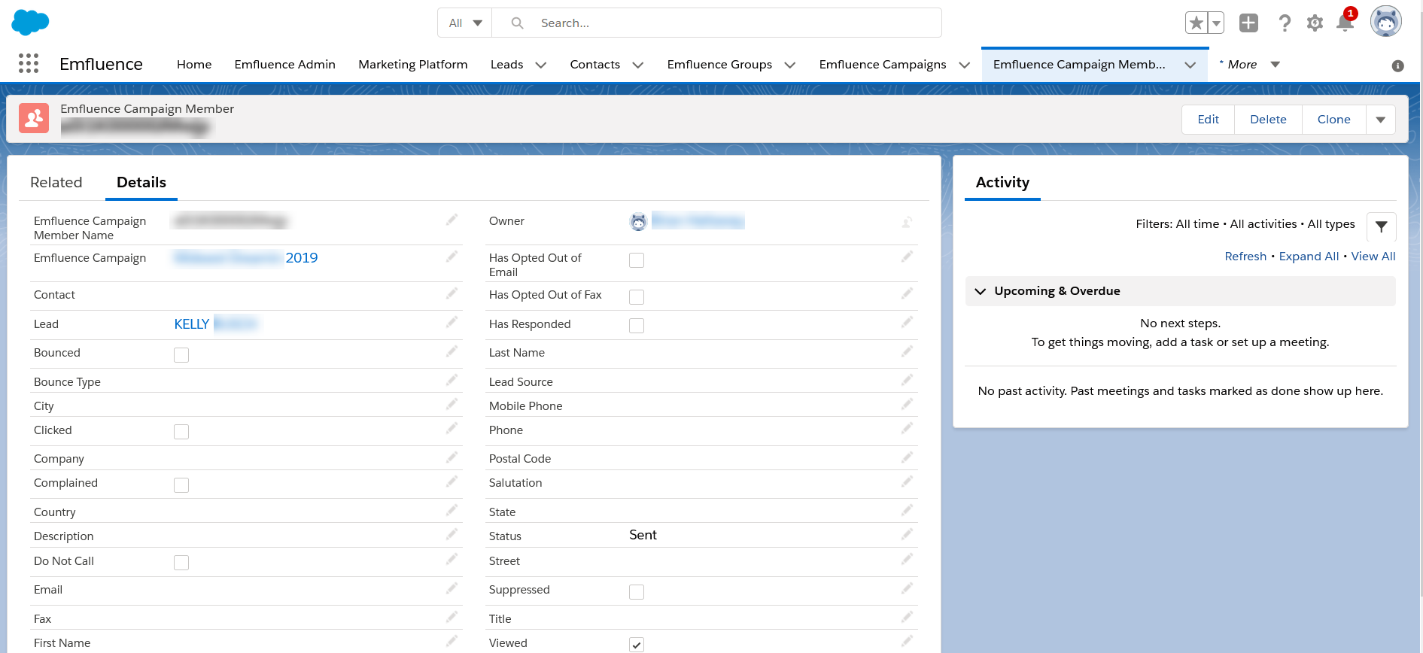Open the 2019 Emfluence Campaign link

302,257
